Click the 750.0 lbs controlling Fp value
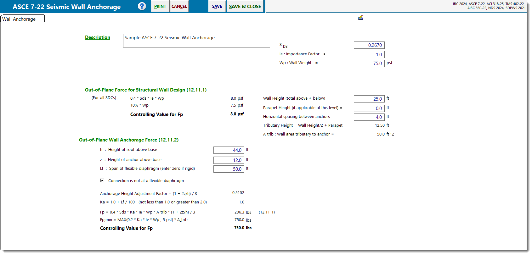The width and height of the screenshot is (532, 255). point(243,228)
